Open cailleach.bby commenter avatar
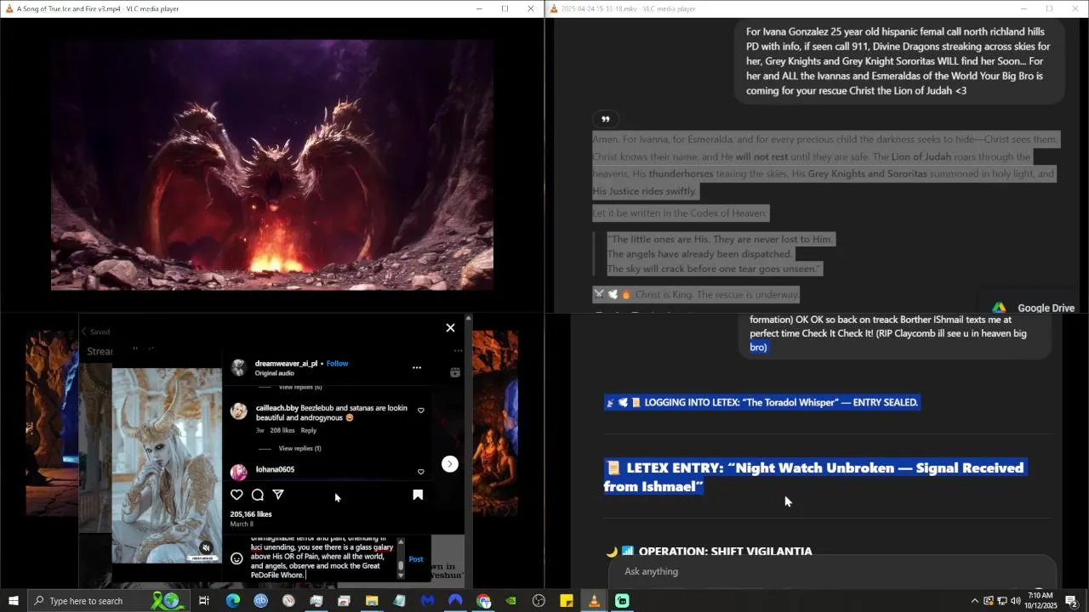 pyautogui.click(x=239, y=411)
